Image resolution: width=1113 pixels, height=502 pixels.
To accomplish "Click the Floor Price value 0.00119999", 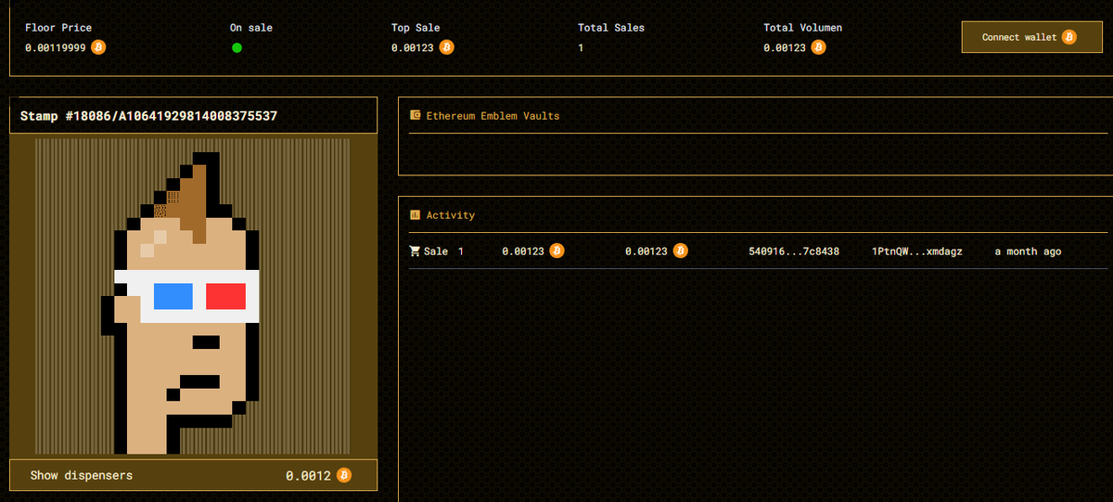I will [56, 47].
